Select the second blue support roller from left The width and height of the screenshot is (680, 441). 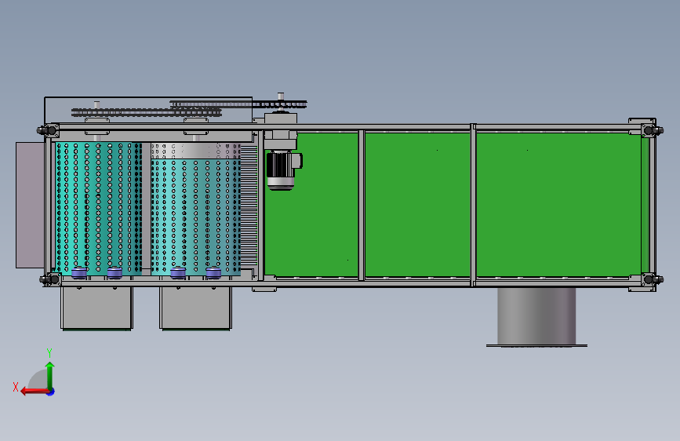115,273
